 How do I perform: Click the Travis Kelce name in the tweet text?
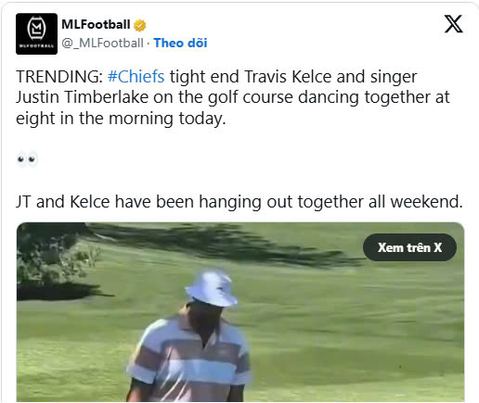coord(288,77)
